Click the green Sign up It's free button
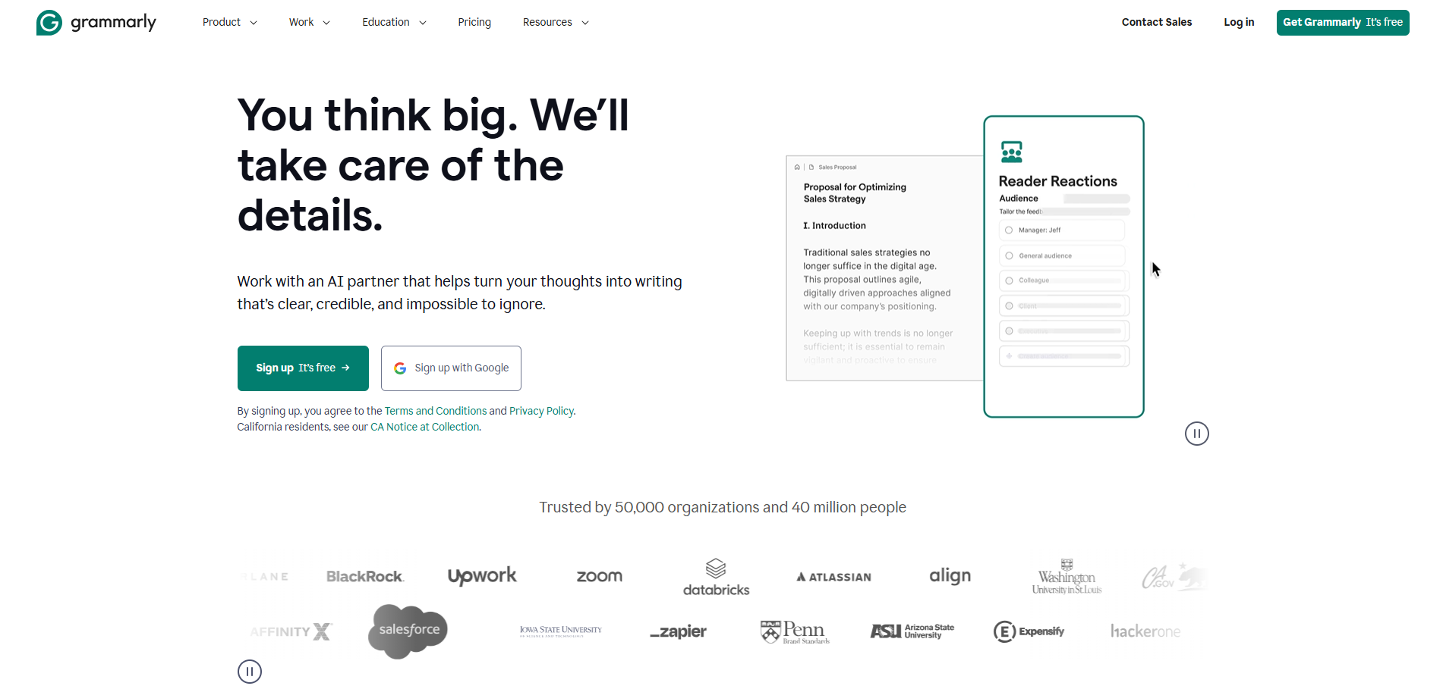1443x686 pixels. click(303, 368)
